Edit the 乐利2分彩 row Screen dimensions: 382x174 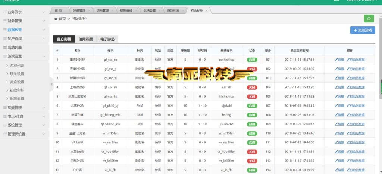(339, 161)
